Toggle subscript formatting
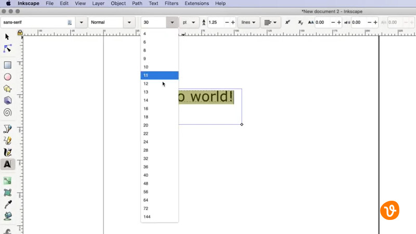This screenshot has height=234, width=416. tap(301, 22)
